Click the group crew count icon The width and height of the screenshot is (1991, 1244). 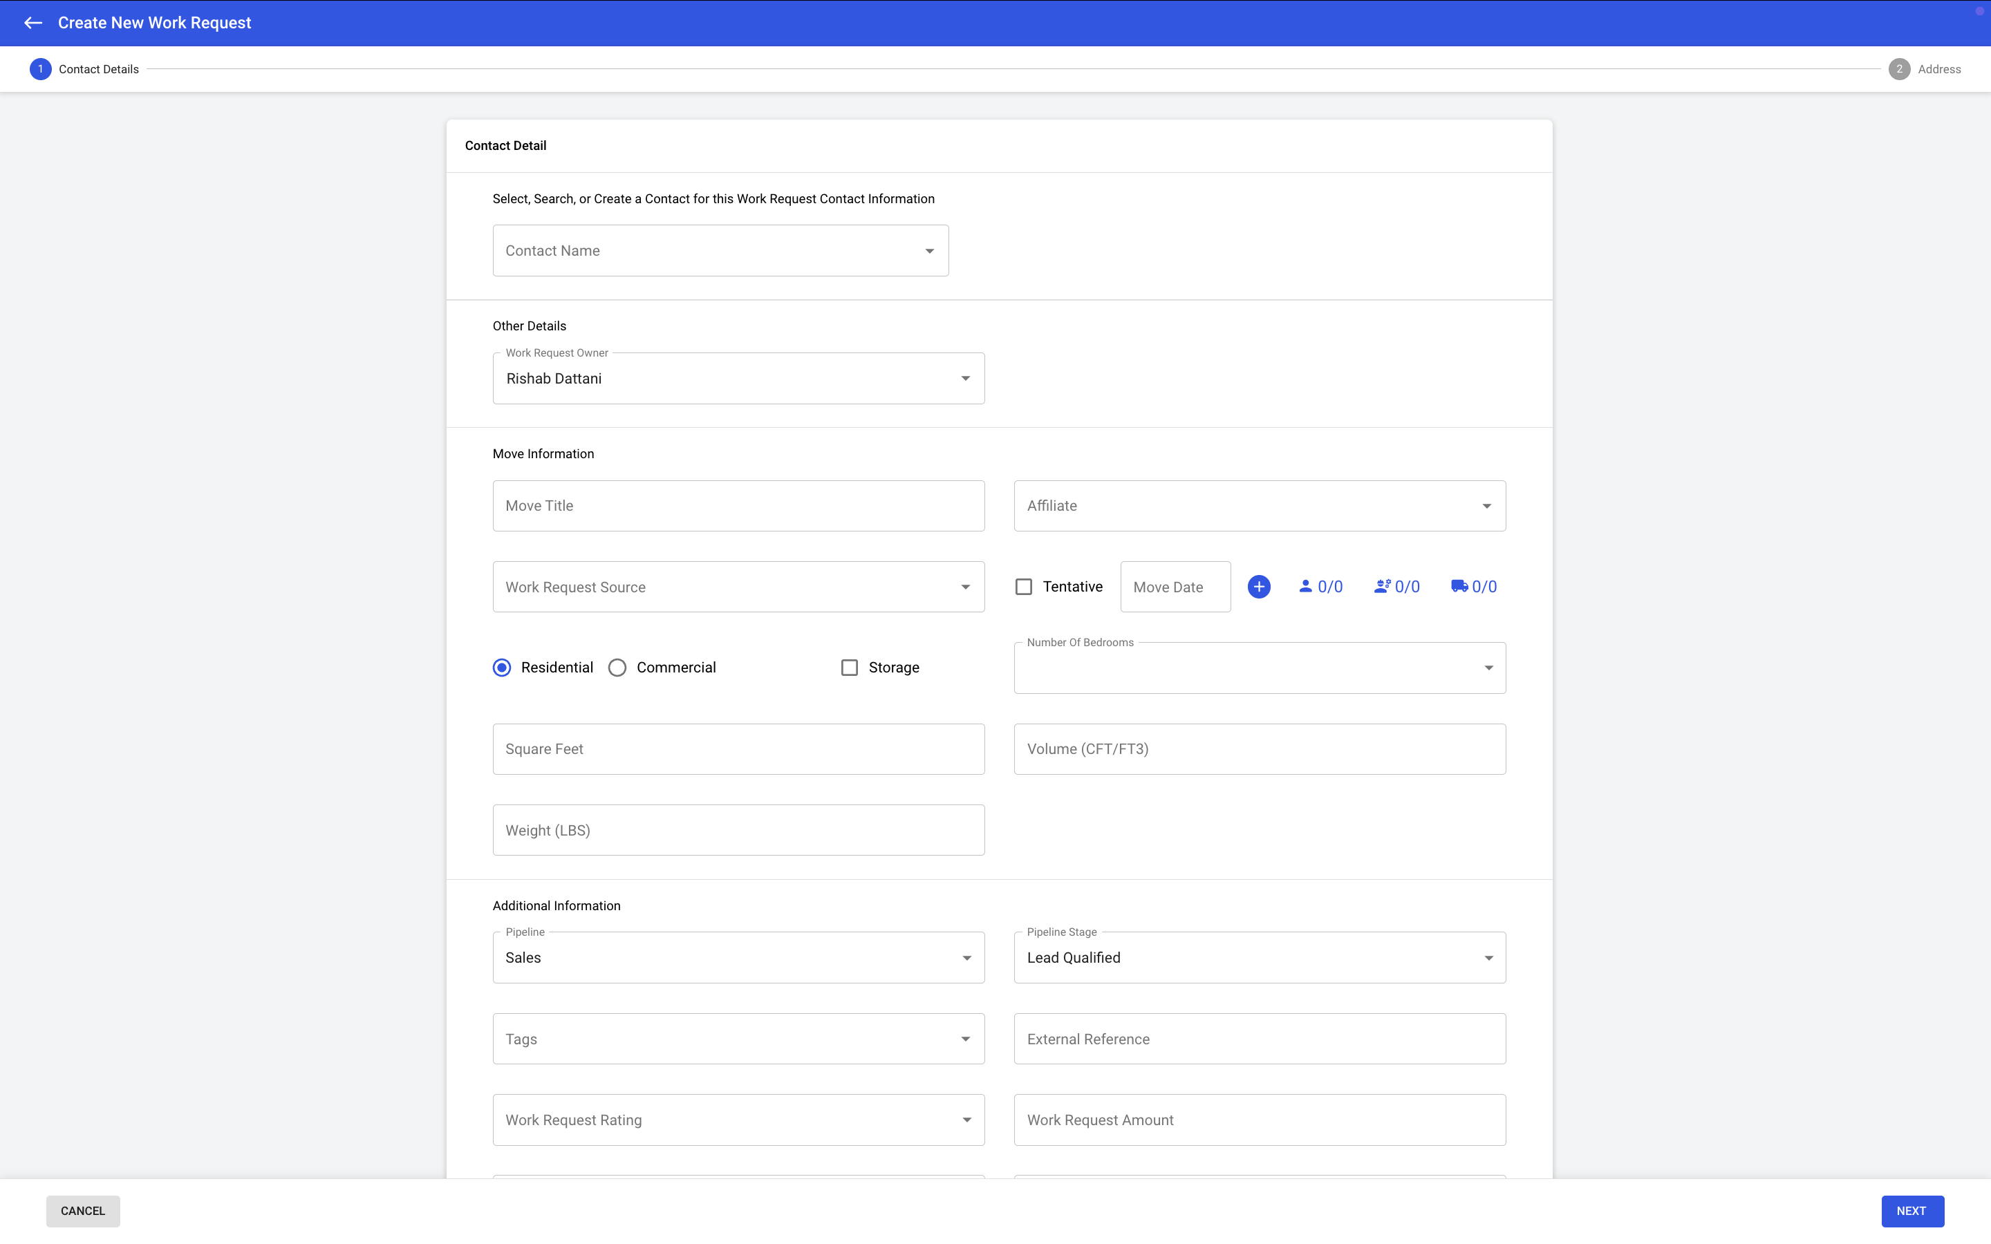pyautogui.click(x=1382, y=587)
